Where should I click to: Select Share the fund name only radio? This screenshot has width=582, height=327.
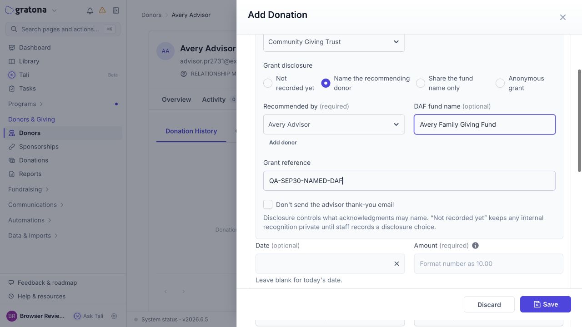(421, 83)
